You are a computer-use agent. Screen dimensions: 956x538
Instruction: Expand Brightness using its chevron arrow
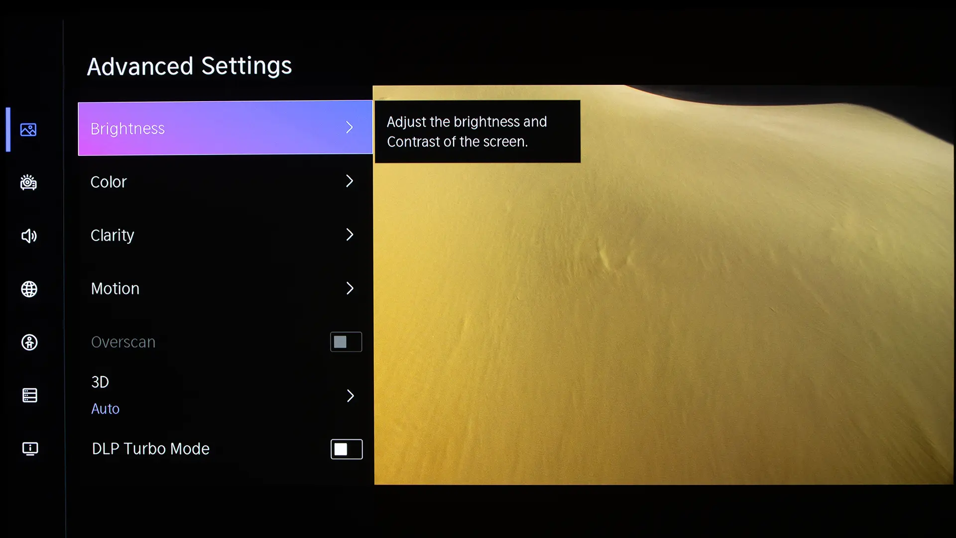click(350, 128)
